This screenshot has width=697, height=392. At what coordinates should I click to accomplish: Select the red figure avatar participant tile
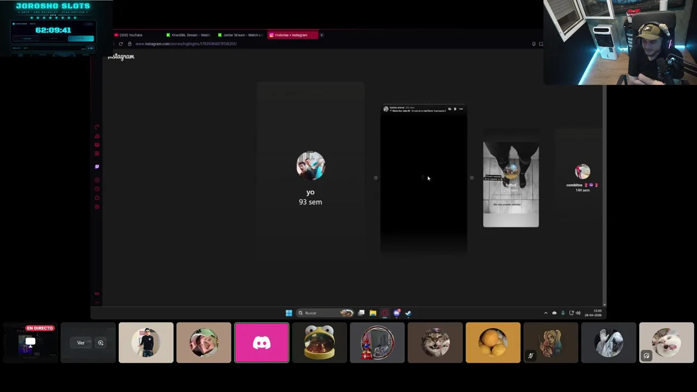point(377,342)
